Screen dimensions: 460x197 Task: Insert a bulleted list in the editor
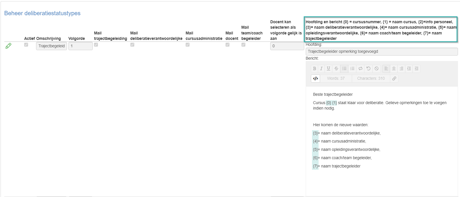point(344,69)
